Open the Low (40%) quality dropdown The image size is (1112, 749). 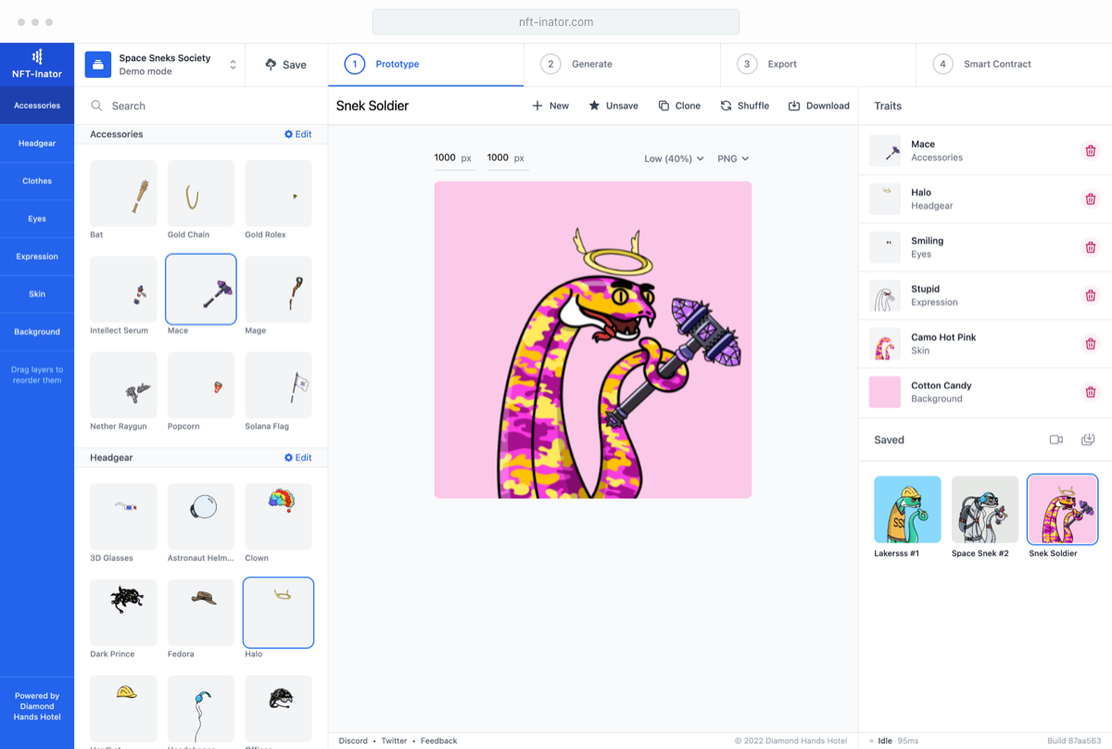[x=674, y=159]
